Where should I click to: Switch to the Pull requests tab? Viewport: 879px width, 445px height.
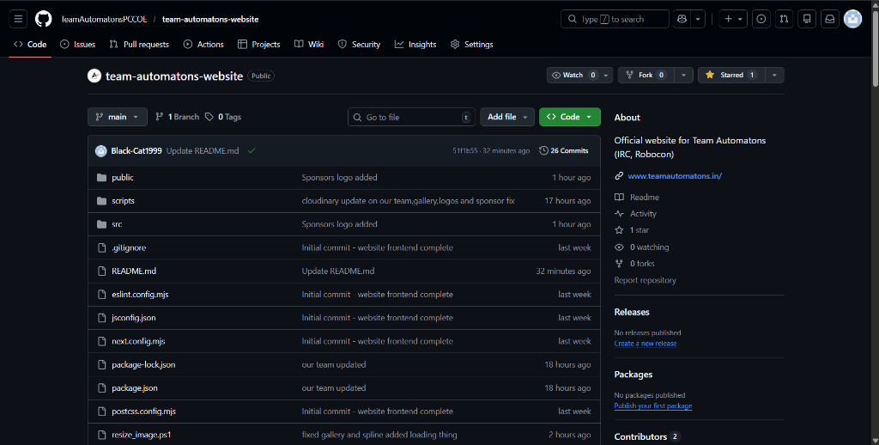[x=139, y=45]
